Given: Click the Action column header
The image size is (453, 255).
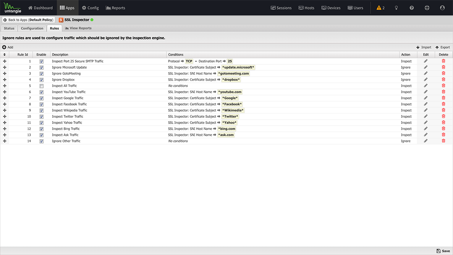Looking at the screenshot, I should [x=408, y=55].
